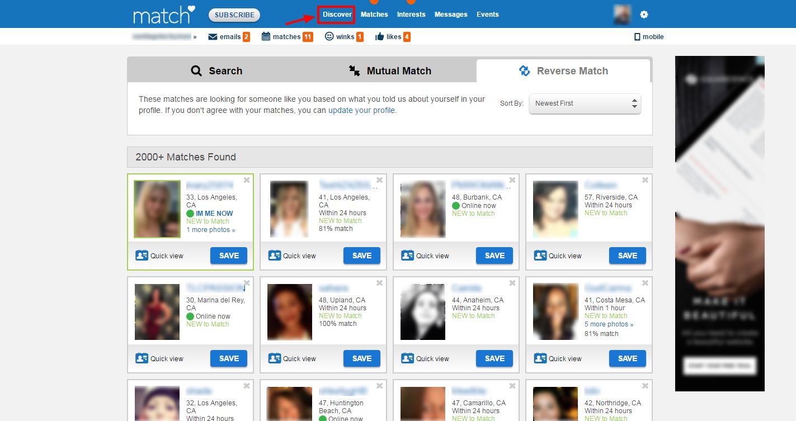Dismiss the 48, Burbank match card
Viewport: 796px width, 421px height.
click(512, 180)
